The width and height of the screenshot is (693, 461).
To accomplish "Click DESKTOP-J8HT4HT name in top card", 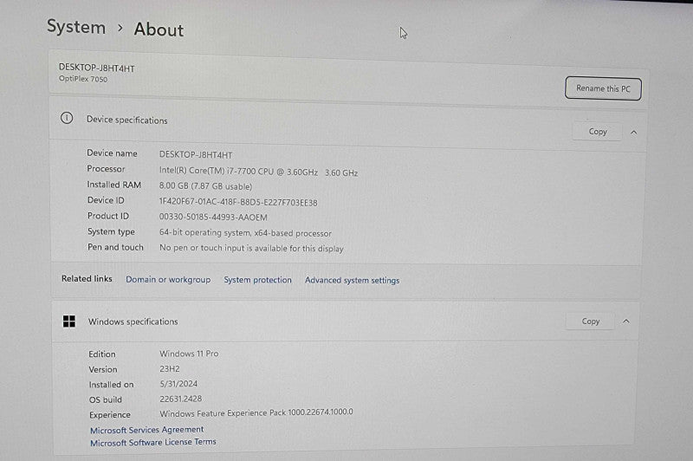I will (97, 68).
